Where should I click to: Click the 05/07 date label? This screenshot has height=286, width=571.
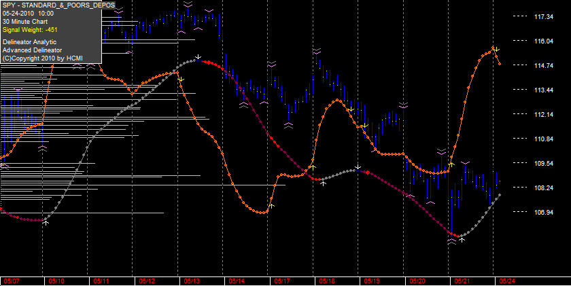11,281
